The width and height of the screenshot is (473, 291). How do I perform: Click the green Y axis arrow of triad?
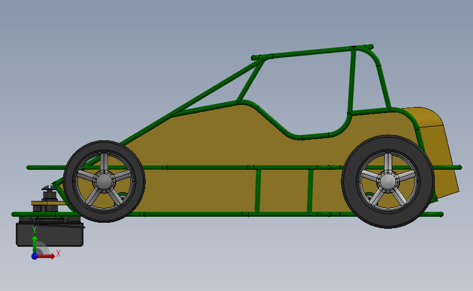click(34, 244)
